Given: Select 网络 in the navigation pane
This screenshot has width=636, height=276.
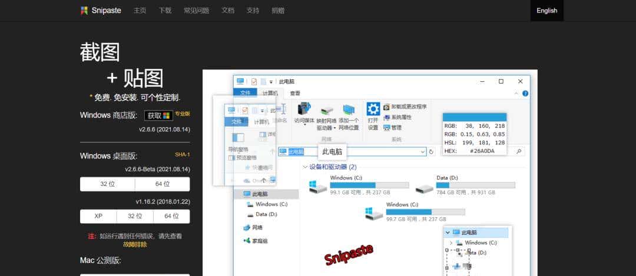Looking at the screenshot, I should 253,228.
